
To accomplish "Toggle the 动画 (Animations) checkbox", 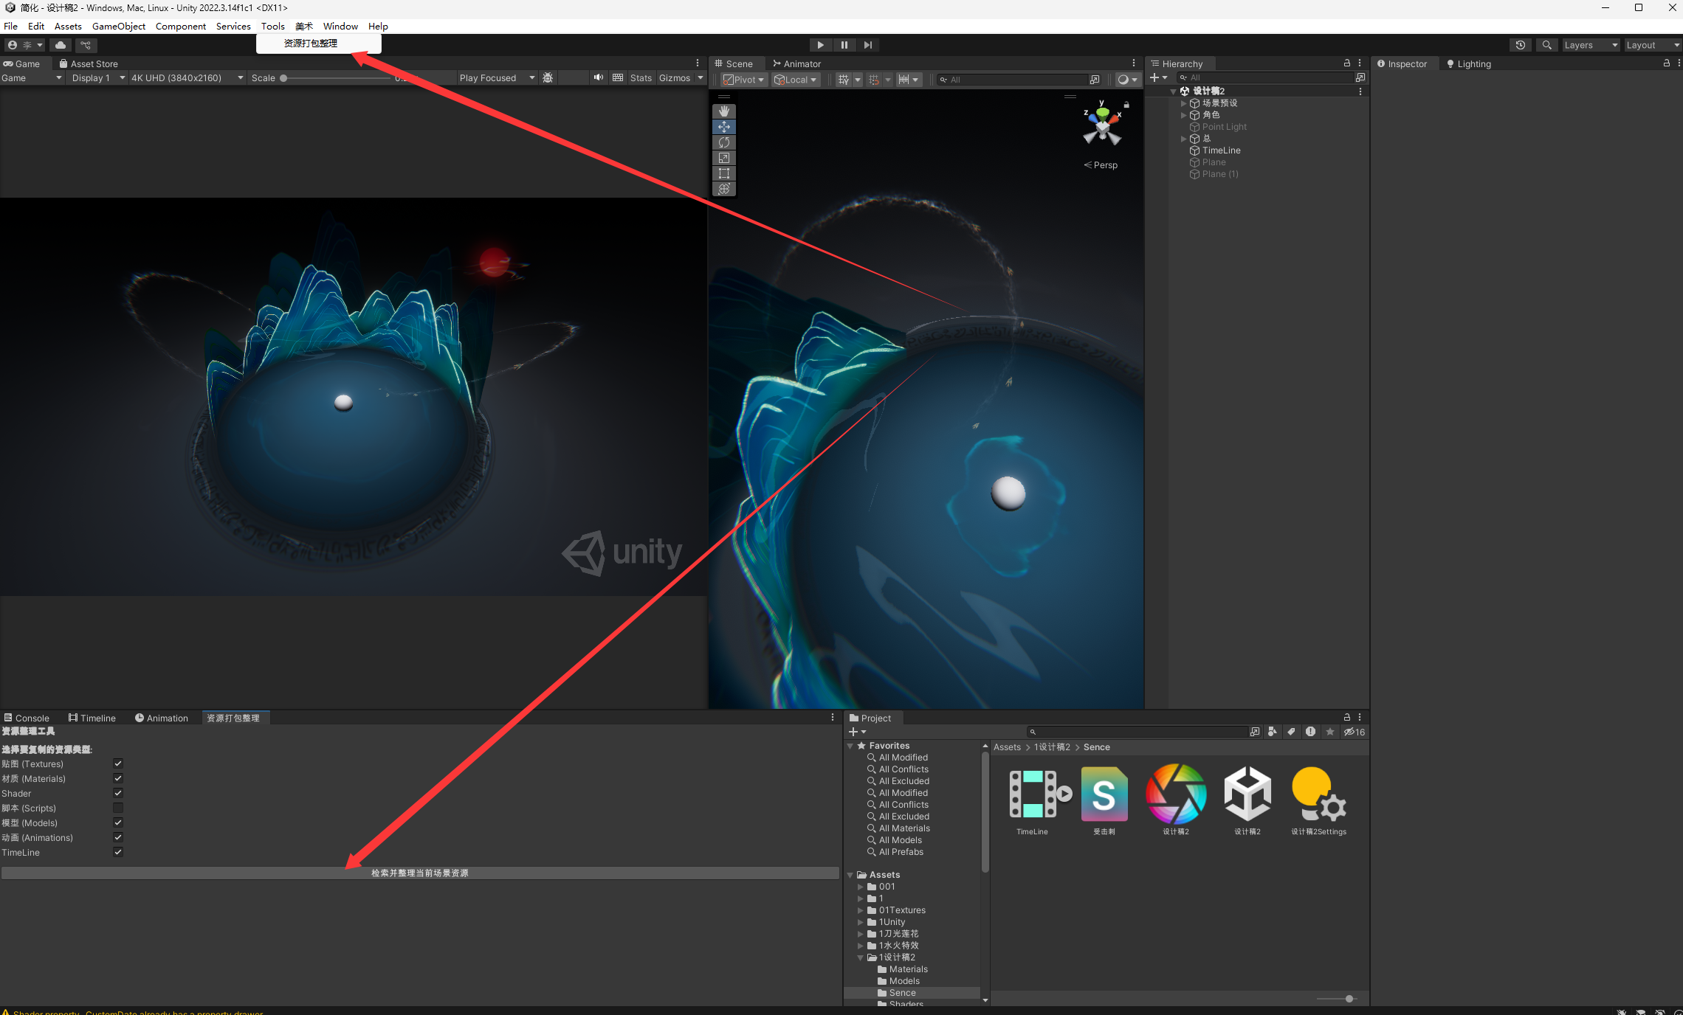I will [x=118, y=837].
